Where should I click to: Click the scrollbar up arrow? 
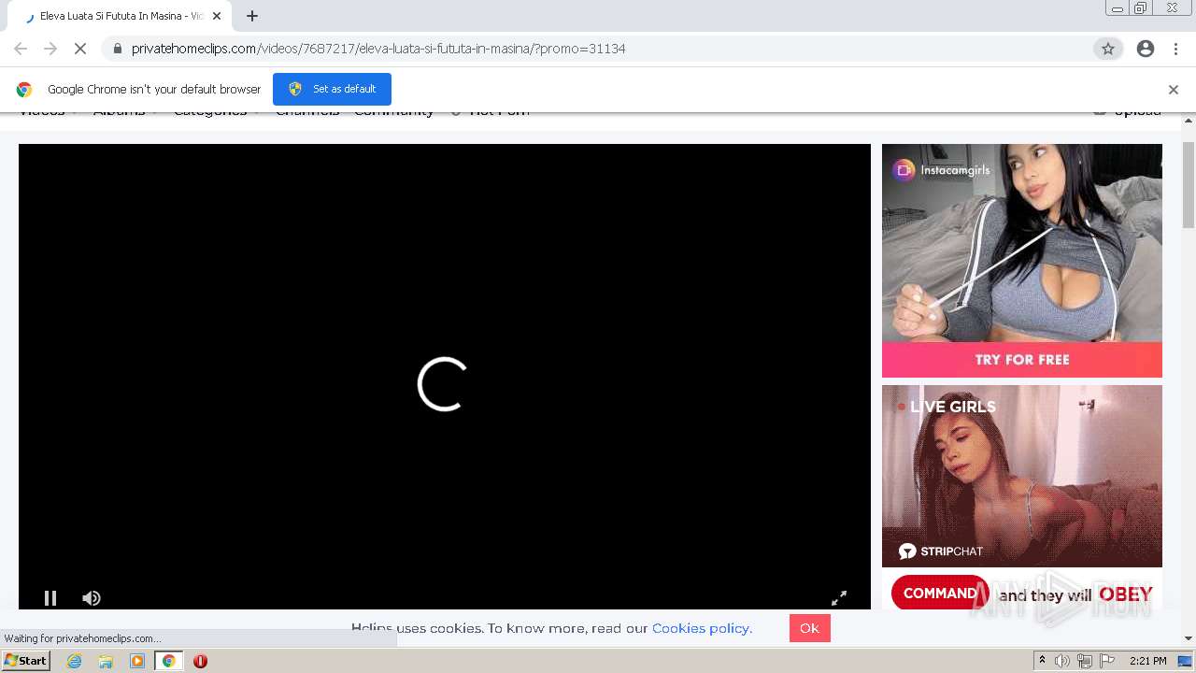click(1189, 121)
